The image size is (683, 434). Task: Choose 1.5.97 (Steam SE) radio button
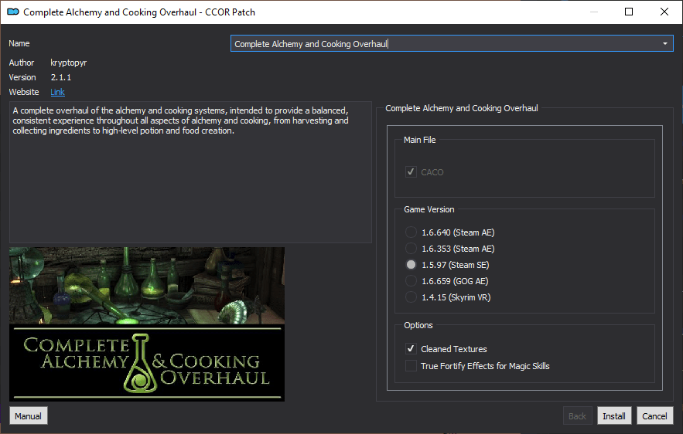tap(411, 264)
